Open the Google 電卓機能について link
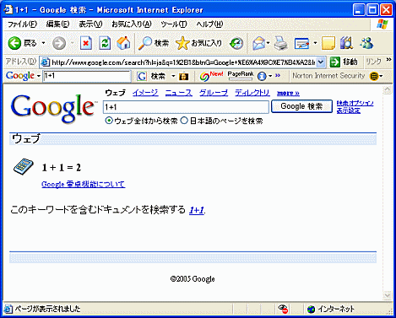The height and width of the screenshot is (318, 396). click(x=84, y=185)
